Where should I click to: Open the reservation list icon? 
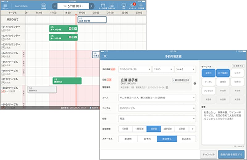pos(112,6)
